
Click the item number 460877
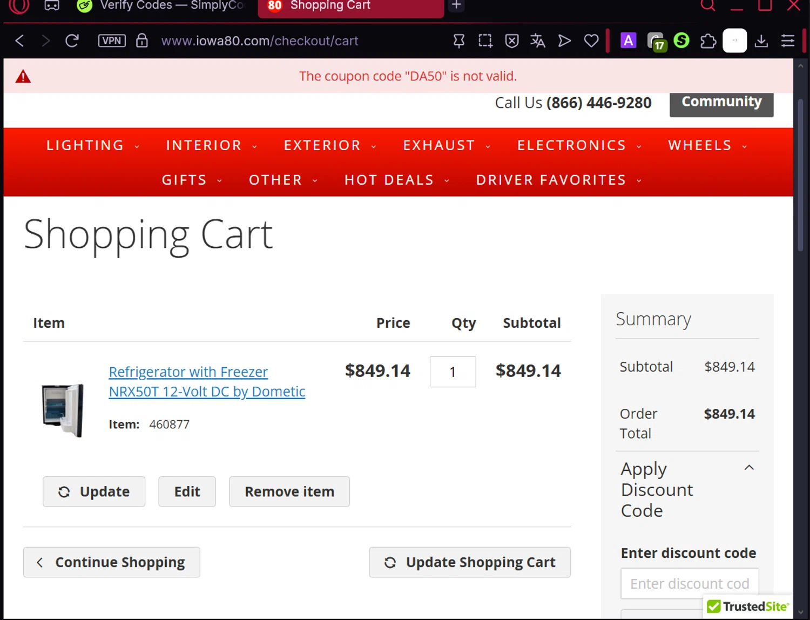pyautogui.click(x=169, y=424)
